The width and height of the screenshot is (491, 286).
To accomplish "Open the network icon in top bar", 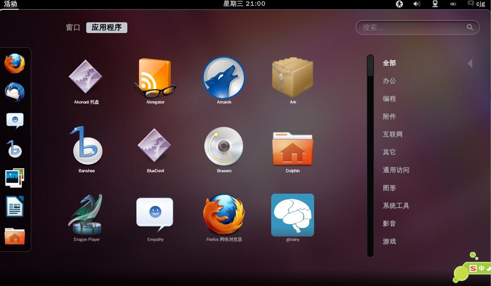I will [x=435, y=4].
